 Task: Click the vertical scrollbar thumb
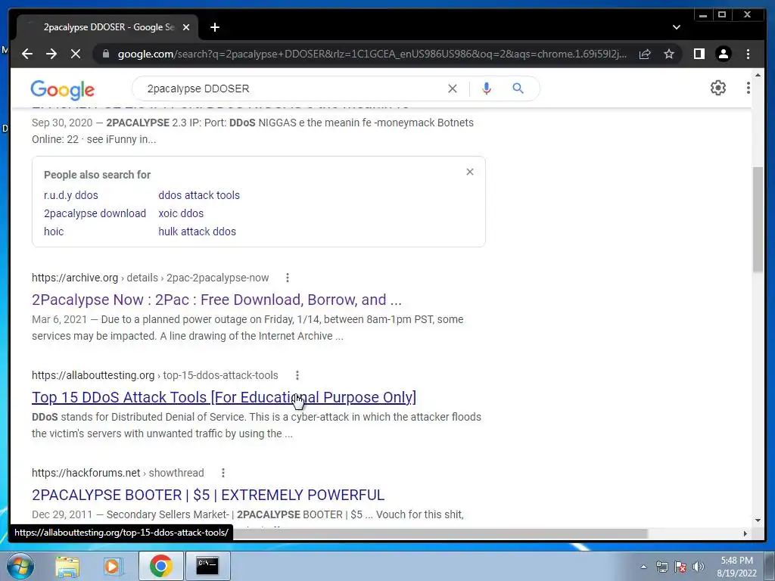[x=758, y=219]
